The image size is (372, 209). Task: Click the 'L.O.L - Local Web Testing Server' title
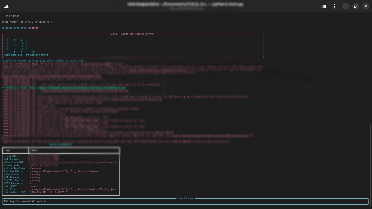point(132,34)
